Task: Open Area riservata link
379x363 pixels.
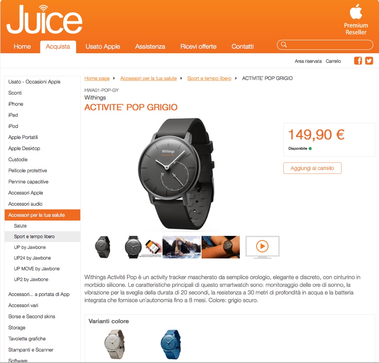Action: tap(308, 61)
